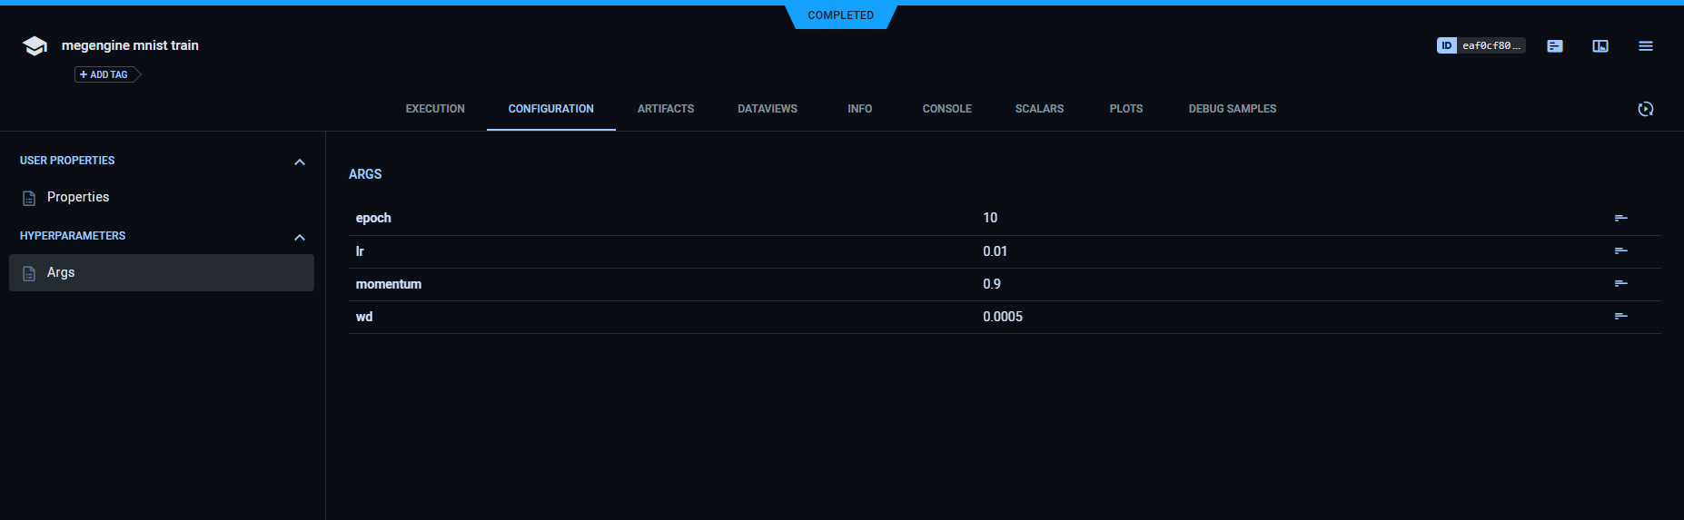Image resolution: width=1684 pixels, height=520 pixels.
Task: Switch to the Execution tab
Action: pos(435,109)
